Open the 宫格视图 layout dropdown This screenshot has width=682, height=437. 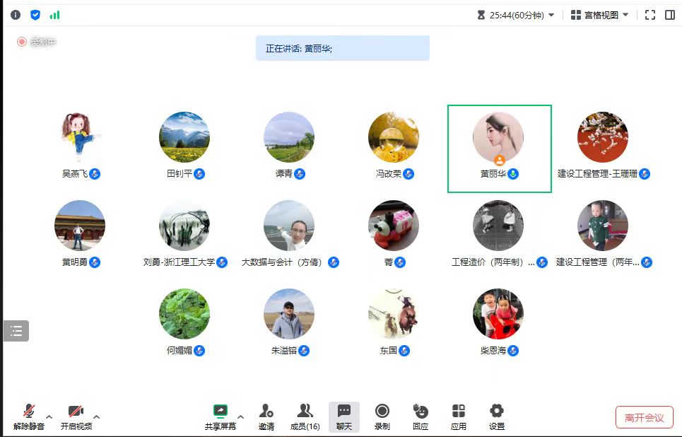click(599, 15)
